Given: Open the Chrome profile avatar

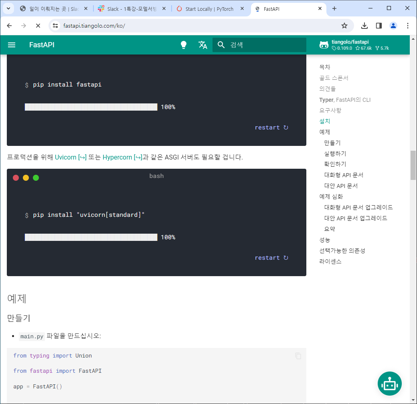Looking at the screenshot, I should pos(393,26).
